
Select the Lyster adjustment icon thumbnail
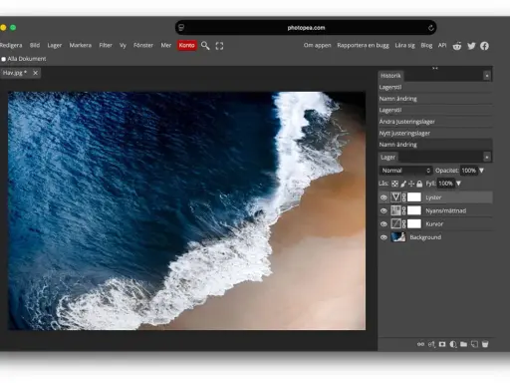pyautogui.click(x=395, y=197)
